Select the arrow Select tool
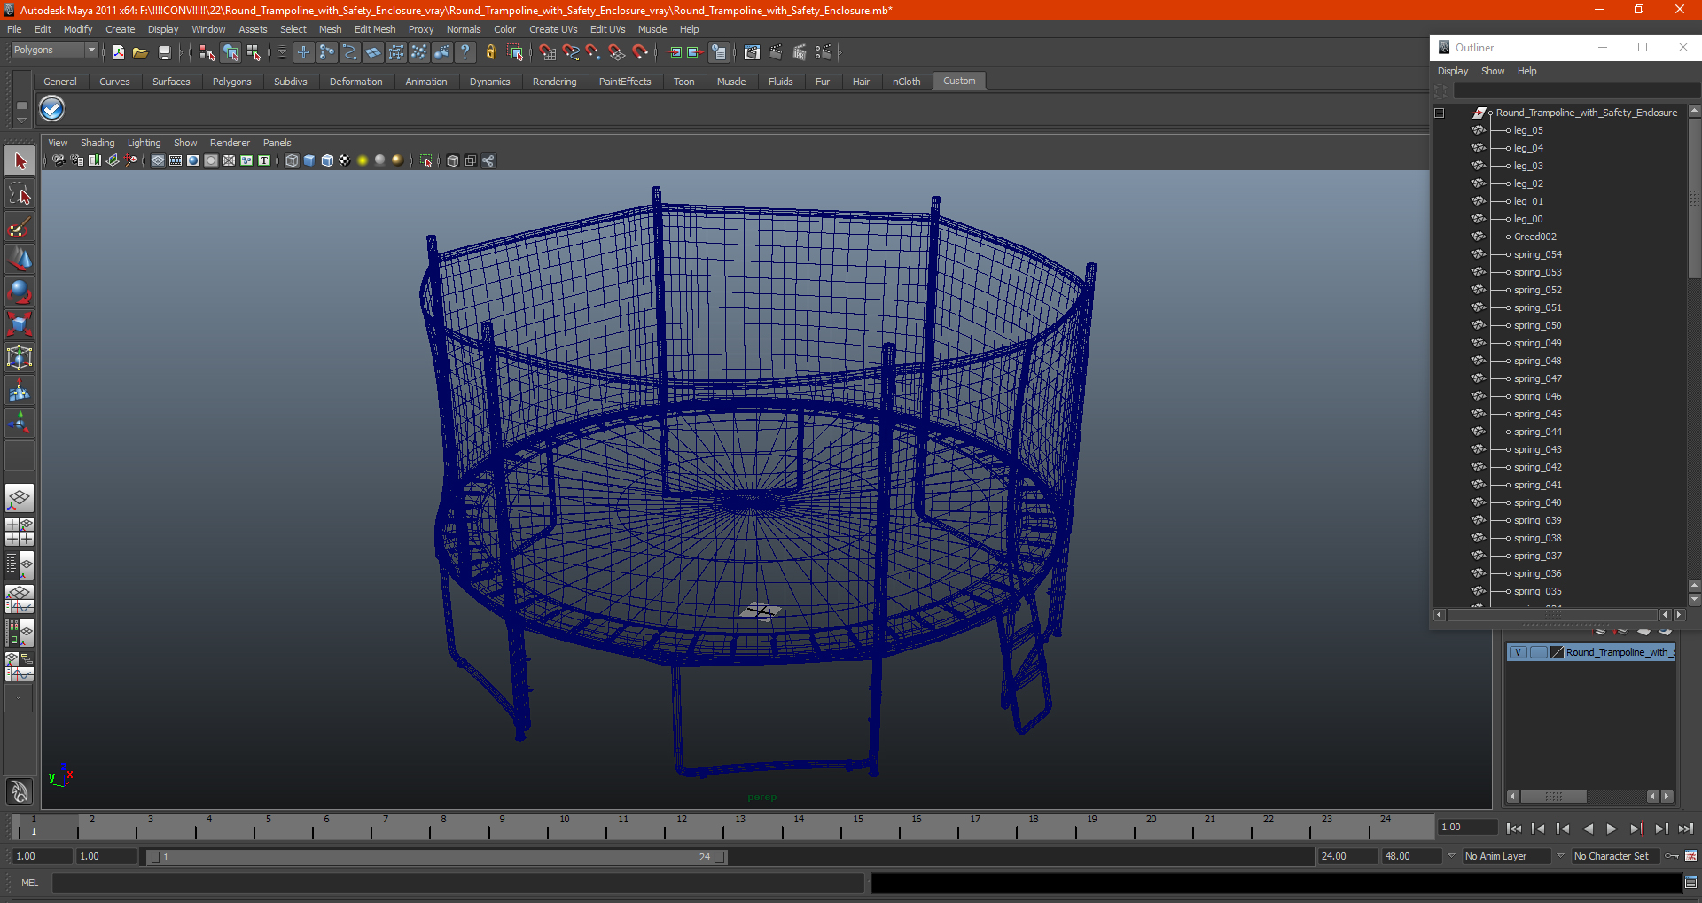 20,161
